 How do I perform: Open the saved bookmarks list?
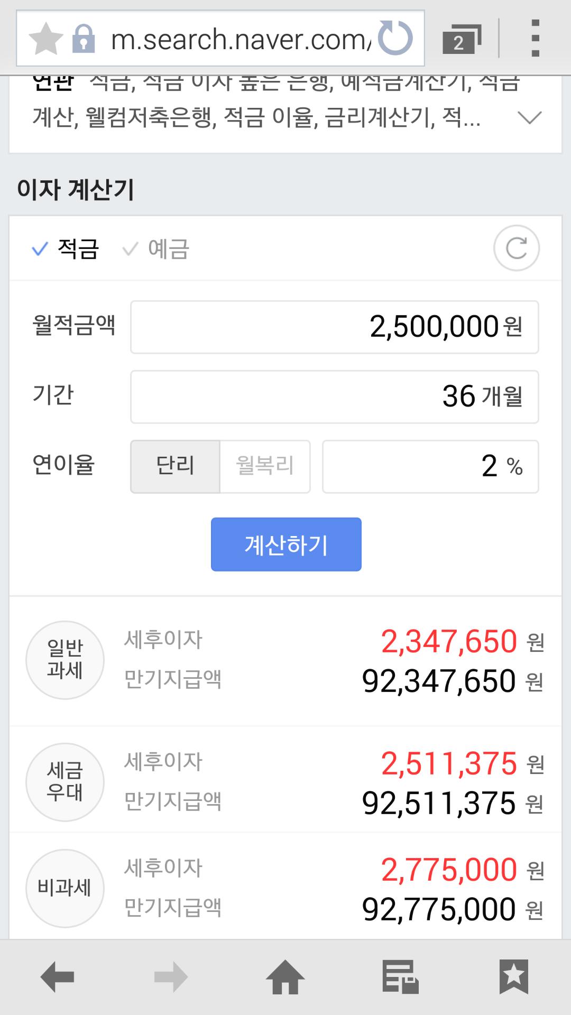click(x=513, y=976)
